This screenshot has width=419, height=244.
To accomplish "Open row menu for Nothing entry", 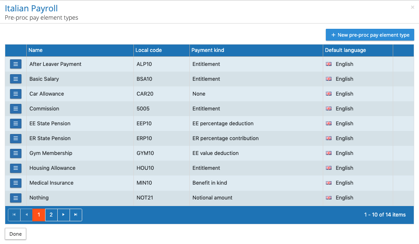I will tap(15, 198).
